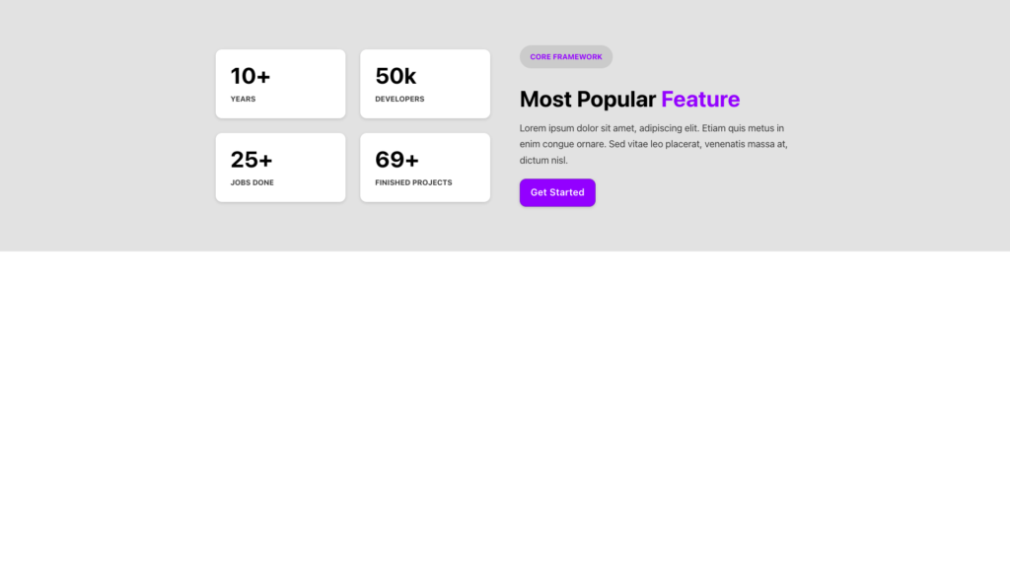Click the 69+ statistic number

[x=397, y=160]
